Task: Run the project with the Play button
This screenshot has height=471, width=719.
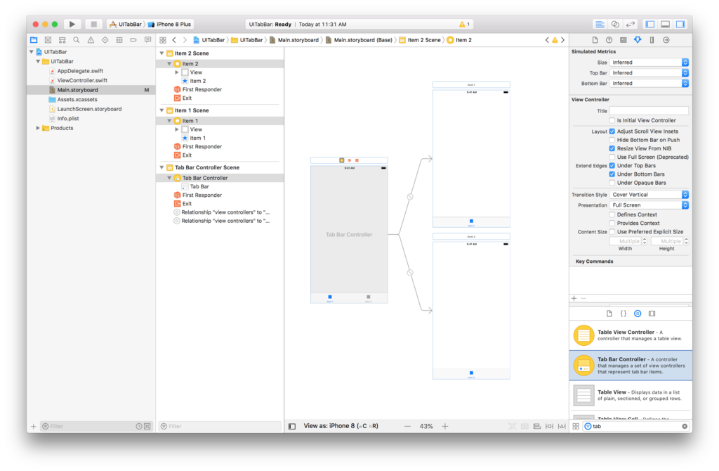Action: 72,24
